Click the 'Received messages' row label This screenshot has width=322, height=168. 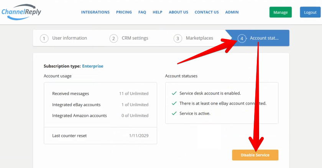[71, 94]
